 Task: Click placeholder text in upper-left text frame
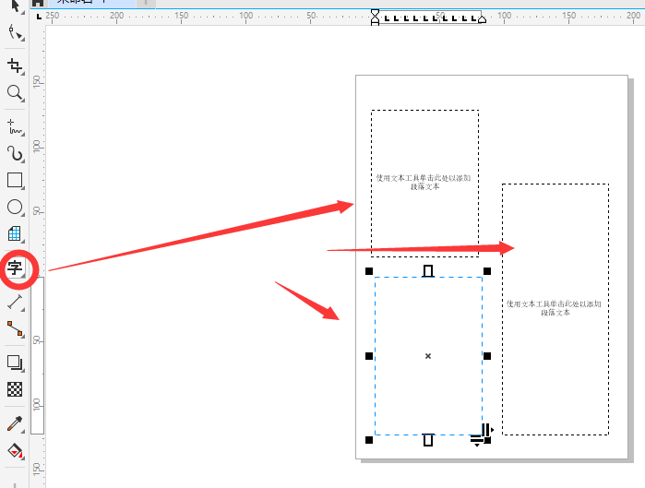pyautogui.click(x=424, y=182)
